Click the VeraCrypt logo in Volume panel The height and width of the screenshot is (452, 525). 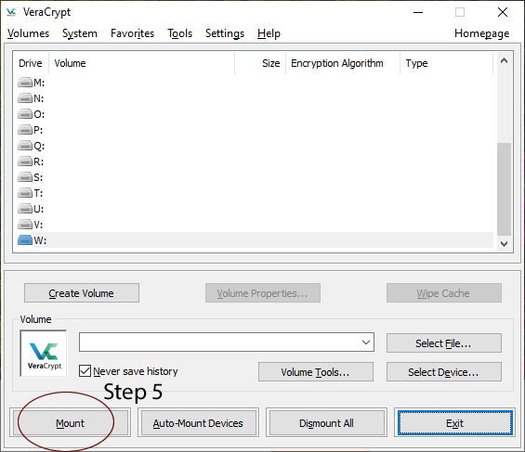click(44, 354)
